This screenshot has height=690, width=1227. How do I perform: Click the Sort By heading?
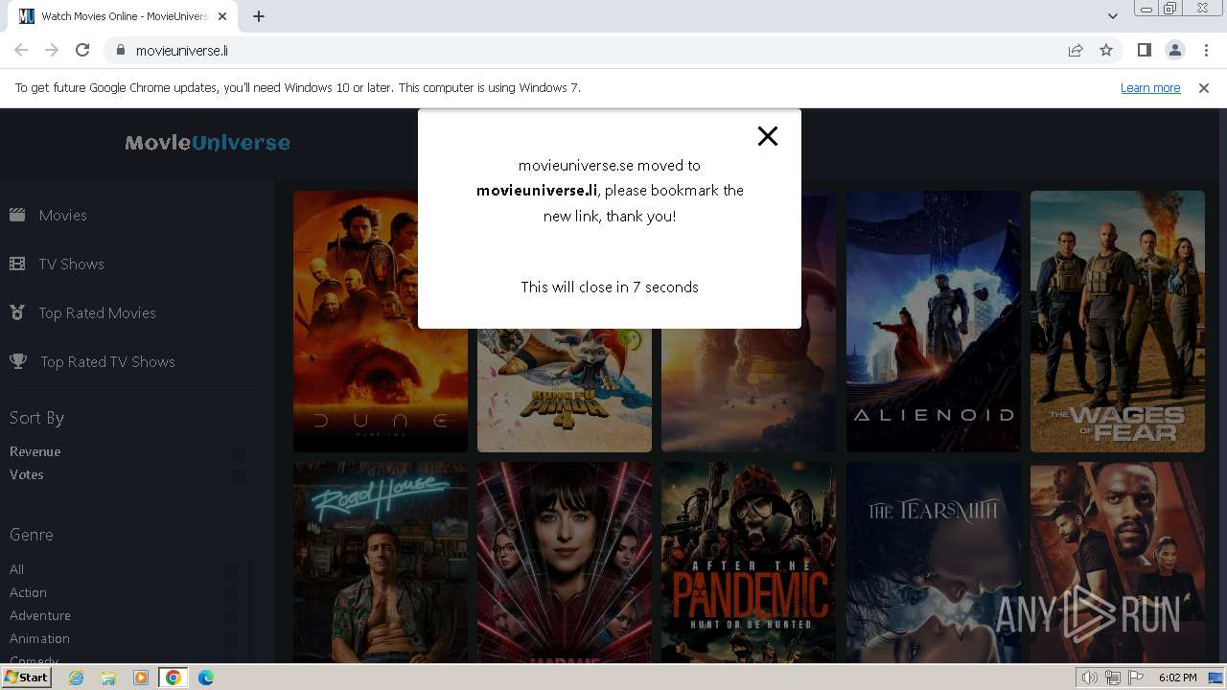37,418
